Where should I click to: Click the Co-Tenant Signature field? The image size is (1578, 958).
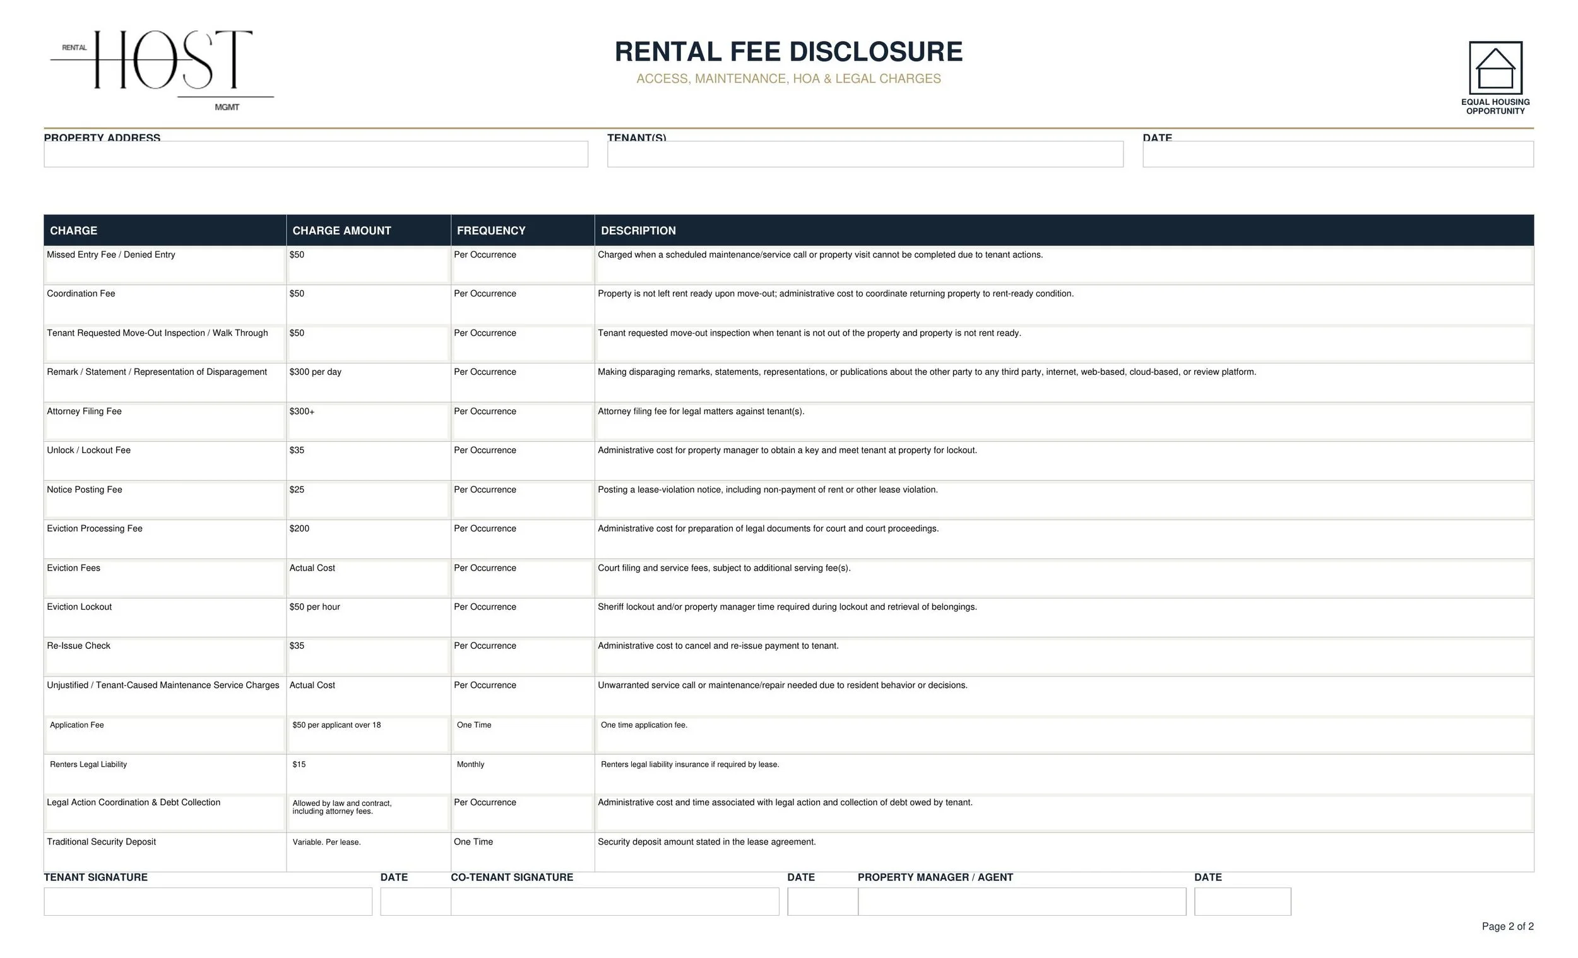[615, 902]
